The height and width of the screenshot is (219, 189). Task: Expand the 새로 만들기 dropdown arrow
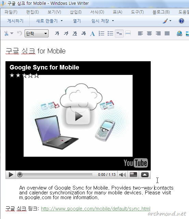point(62,21)
